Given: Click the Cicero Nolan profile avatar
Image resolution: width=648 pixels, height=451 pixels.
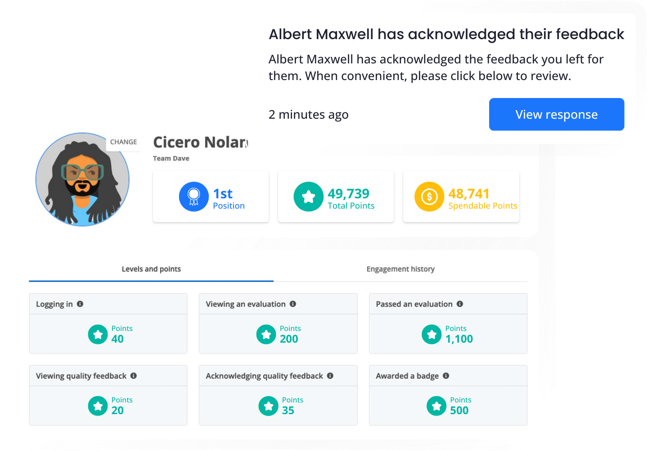Looking at the screenshot, I should point(82,180).
